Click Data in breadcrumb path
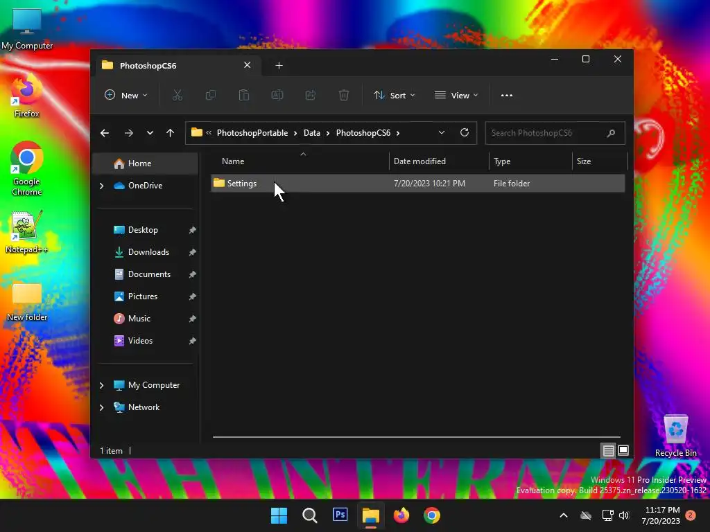 (311, 133)
